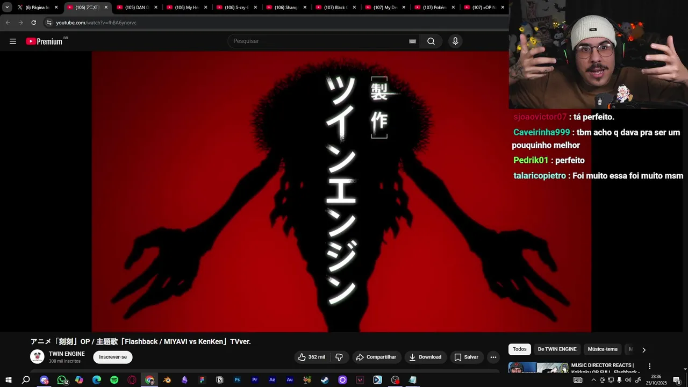Open Spotify from taskbar
This screenshot has width=688, height=387.
pos(114,380)
